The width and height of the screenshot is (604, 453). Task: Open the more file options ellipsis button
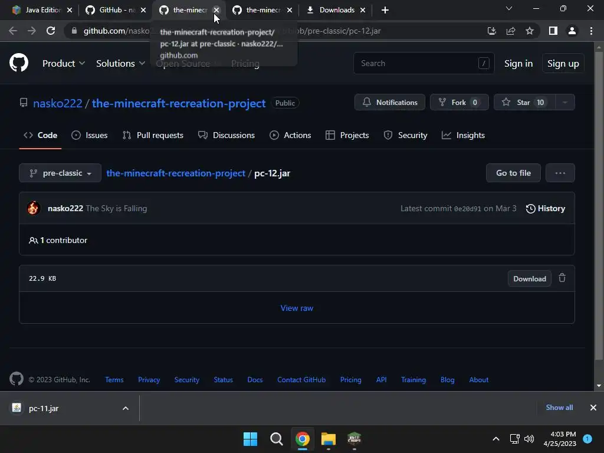[560, 173]
